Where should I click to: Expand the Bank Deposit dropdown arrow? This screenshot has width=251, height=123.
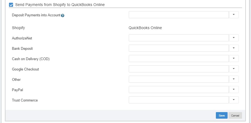click(234, 48)
